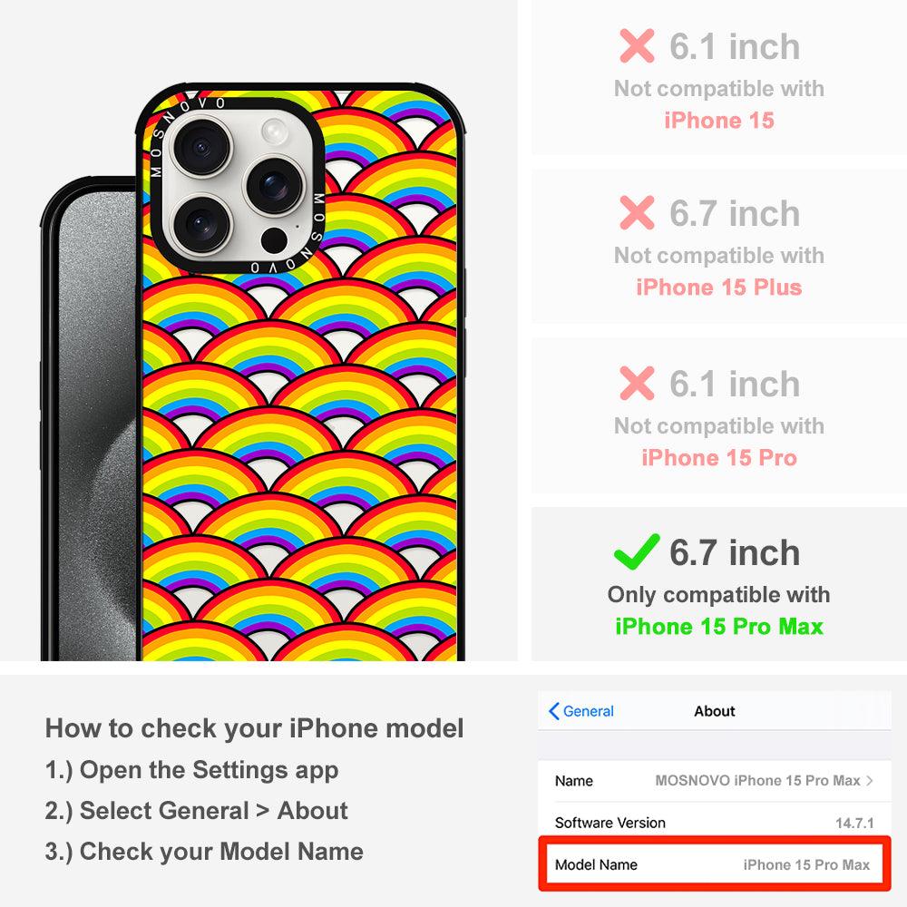Viewport: 907px width, 907px height.
Task: Click the green iPhone 15 Pro Max text
Action: (x=719, y=627)
